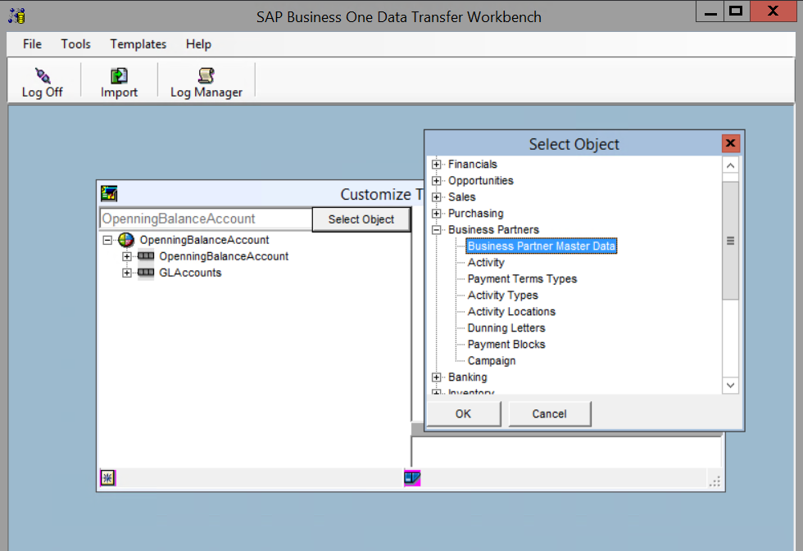Click the child OpenningBalanceAccount tree label

coord(224,256)
